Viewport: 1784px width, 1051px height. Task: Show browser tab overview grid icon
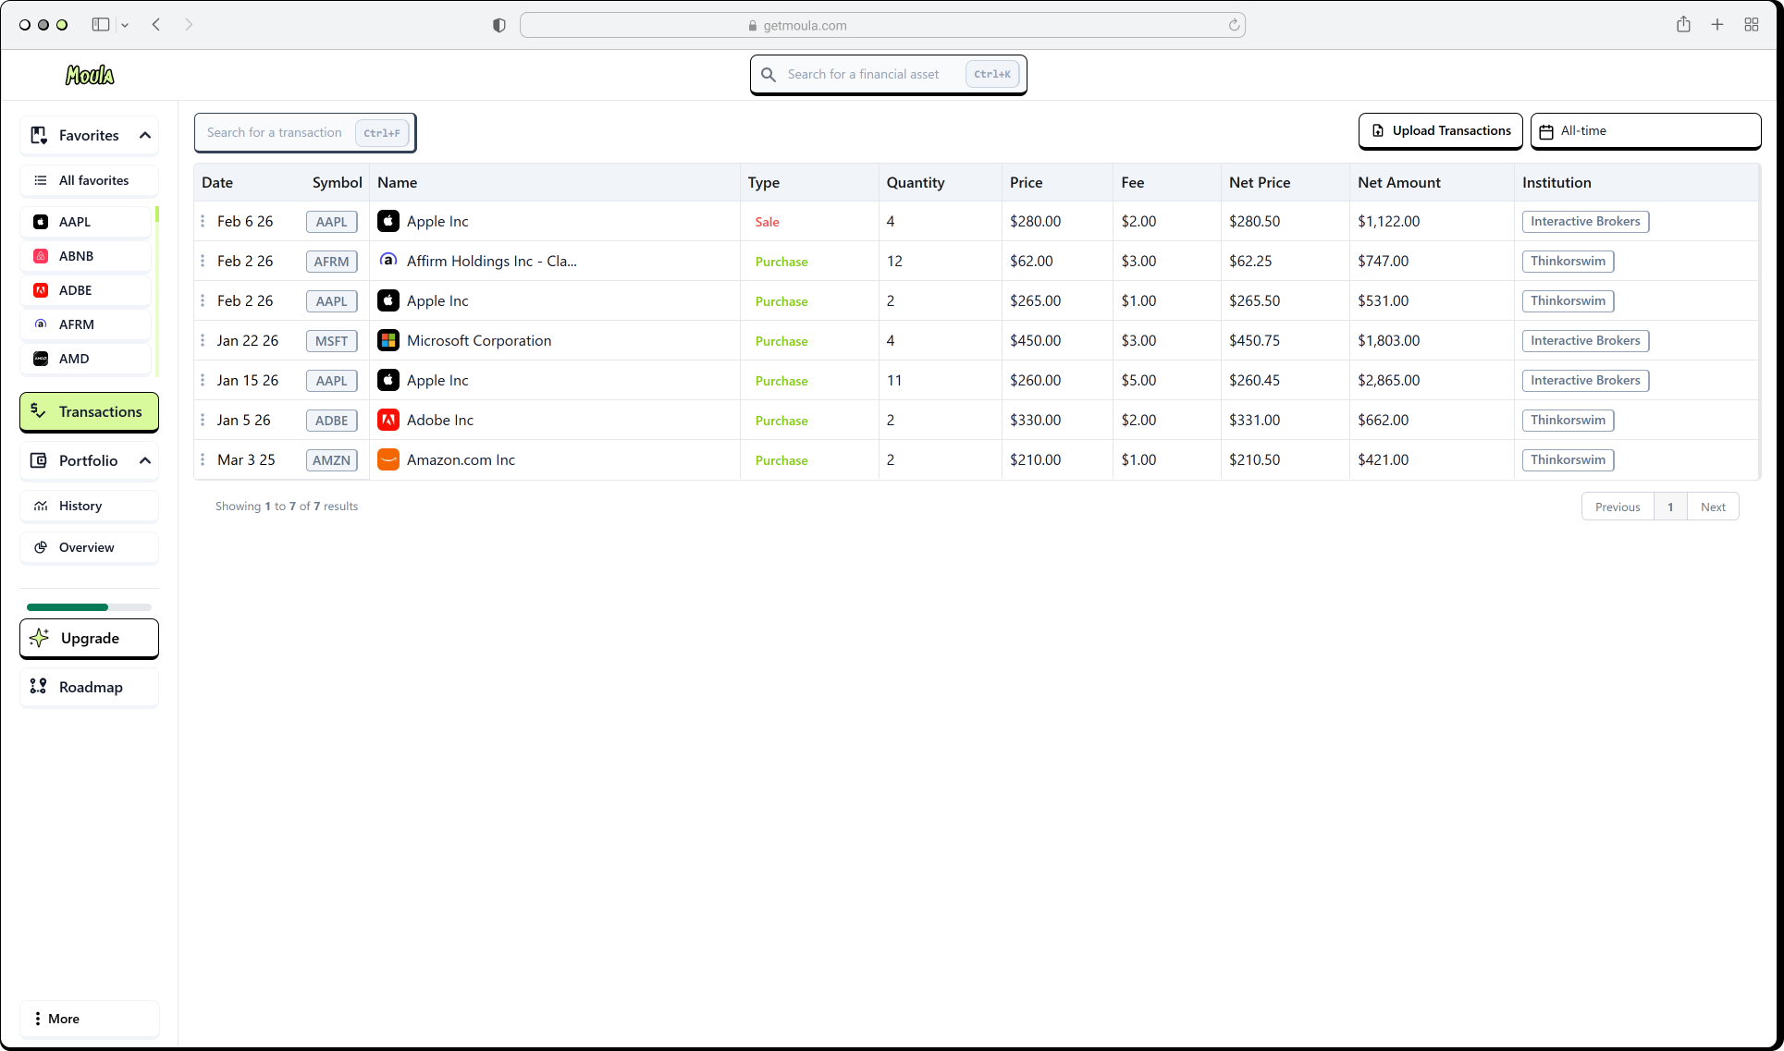click(1752, 25)
